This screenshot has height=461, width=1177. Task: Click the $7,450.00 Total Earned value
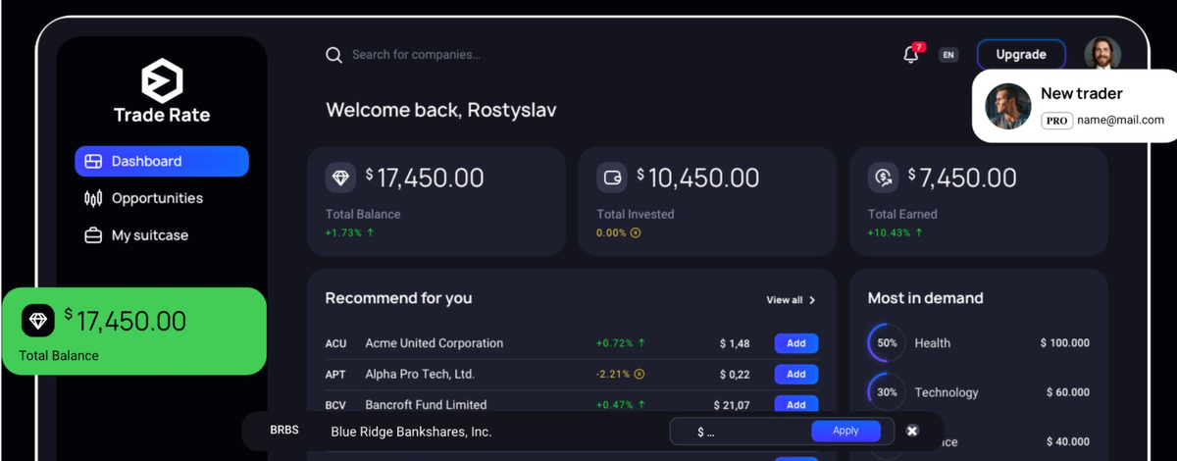pyautogui.click(x=962, y=178)
